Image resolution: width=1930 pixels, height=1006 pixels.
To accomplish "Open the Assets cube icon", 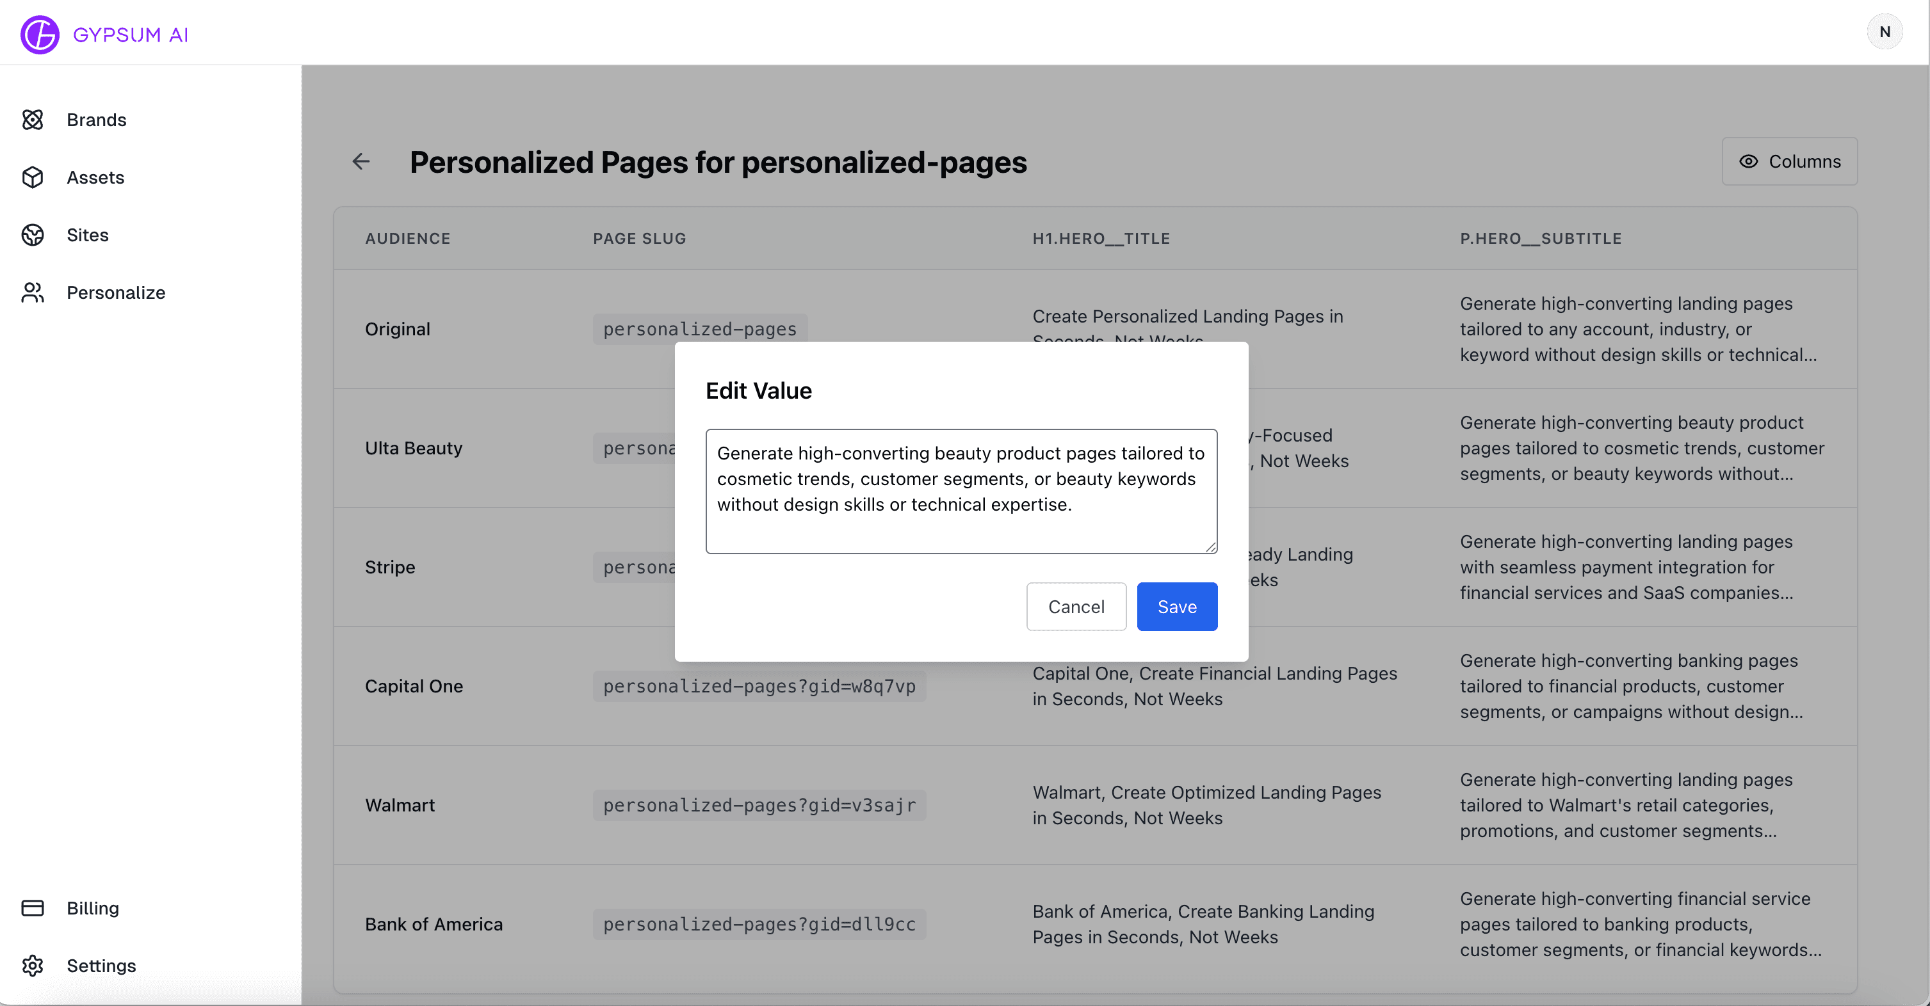I will (33, 177).
